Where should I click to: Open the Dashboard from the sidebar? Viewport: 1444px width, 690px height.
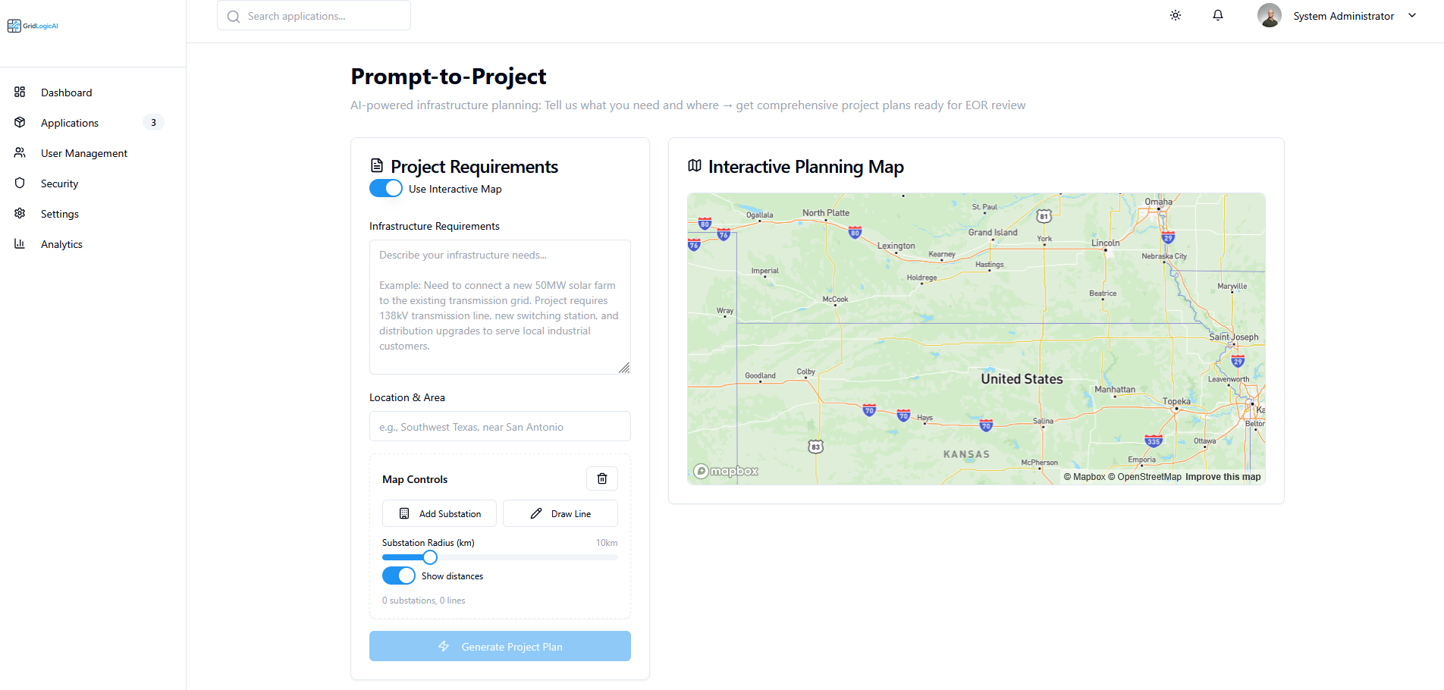66,92
